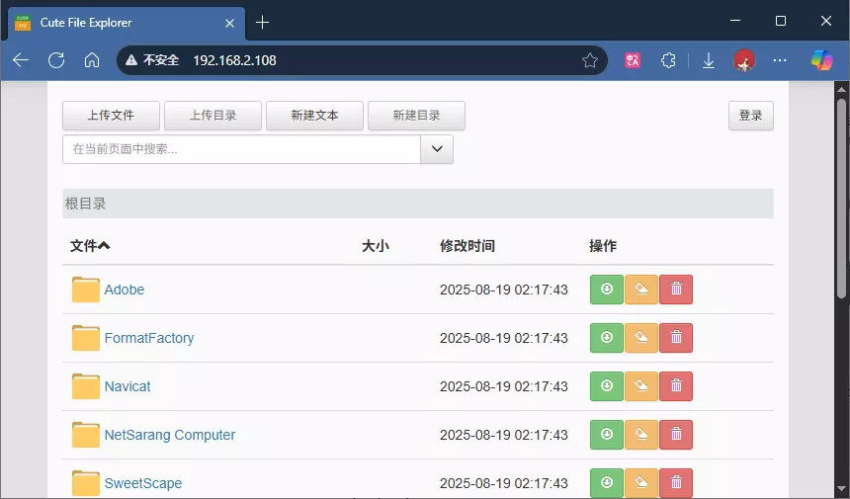Image resolution: width=850 pixels, height=499 pixels.
Task: Delete the Adobe folder with trash icon
Action: click(x=676, y=290)
